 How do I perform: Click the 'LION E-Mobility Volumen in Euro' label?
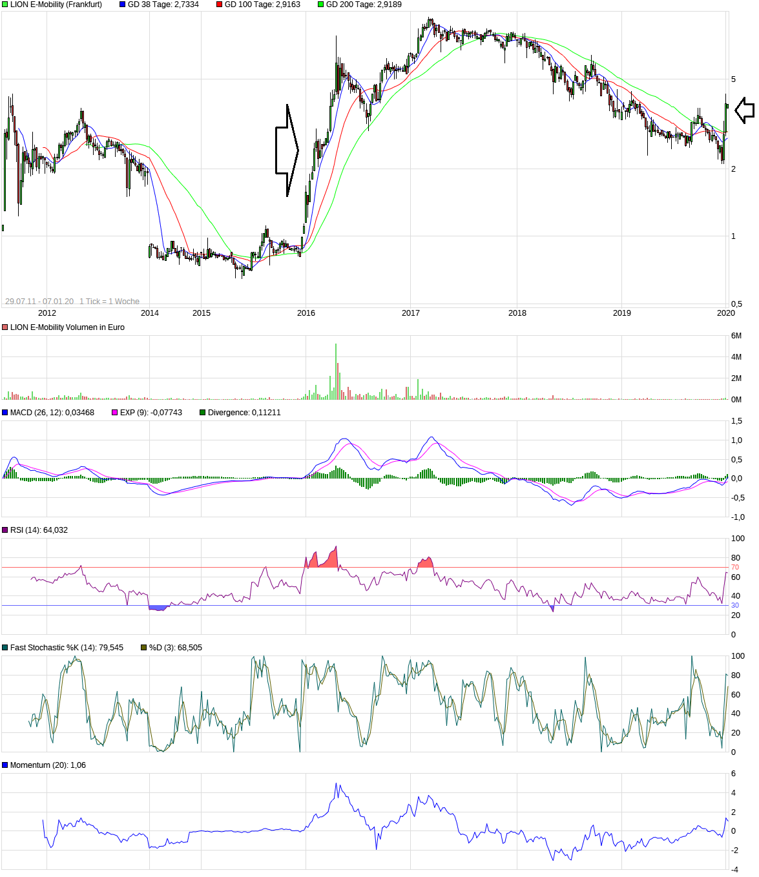click(67, 327)
